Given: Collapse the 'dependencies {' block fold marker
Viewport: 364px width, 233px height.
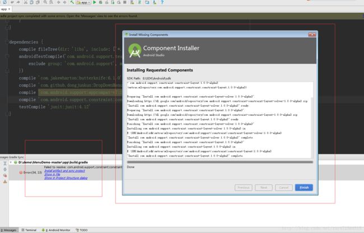Looking at the screenshot, I should 7,42.
